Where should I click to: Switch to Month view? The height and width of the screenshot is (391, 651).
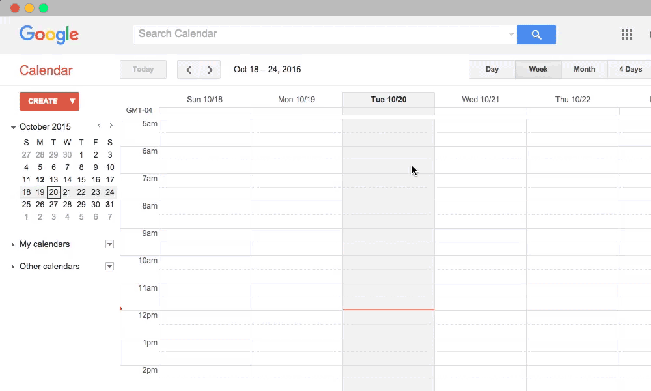[584, 69]
